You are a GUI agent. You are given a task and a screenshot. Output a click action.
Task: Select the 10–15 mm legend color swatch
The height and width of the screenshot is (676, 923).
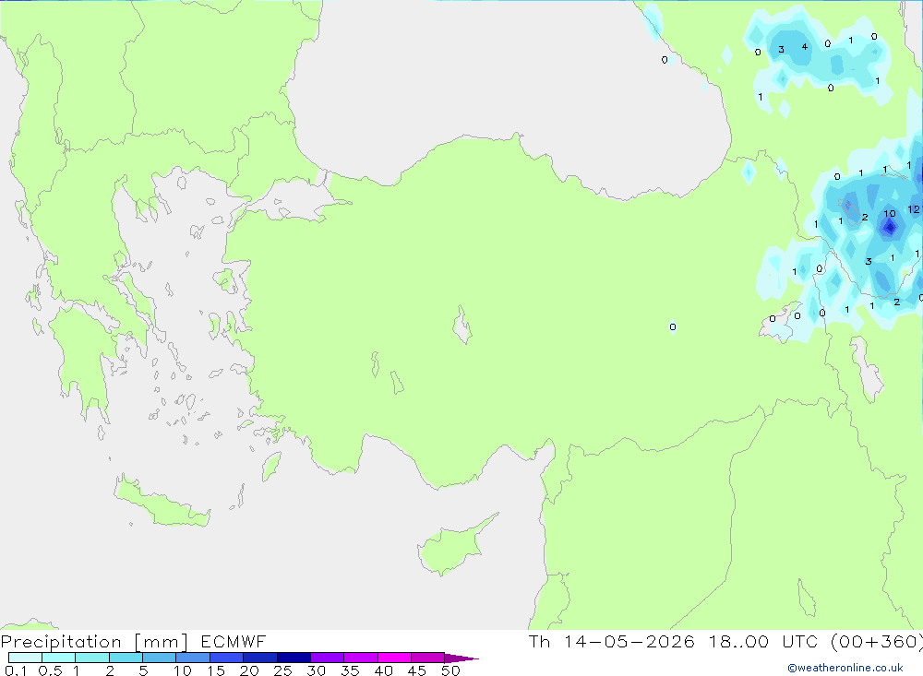click(x=193, y=658)
